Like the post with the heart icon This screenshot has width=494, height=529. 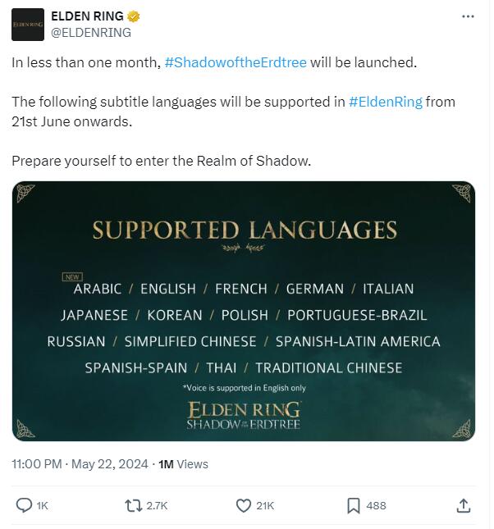pos(244,506)
